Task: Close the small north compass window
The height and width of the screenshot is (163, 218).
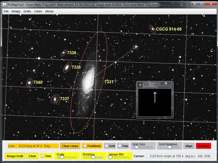Action: pos(166,84)
